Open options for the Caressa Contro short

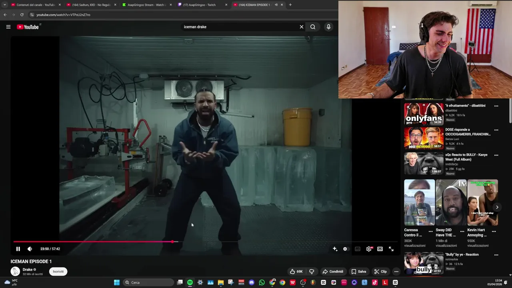pos(431,231)
